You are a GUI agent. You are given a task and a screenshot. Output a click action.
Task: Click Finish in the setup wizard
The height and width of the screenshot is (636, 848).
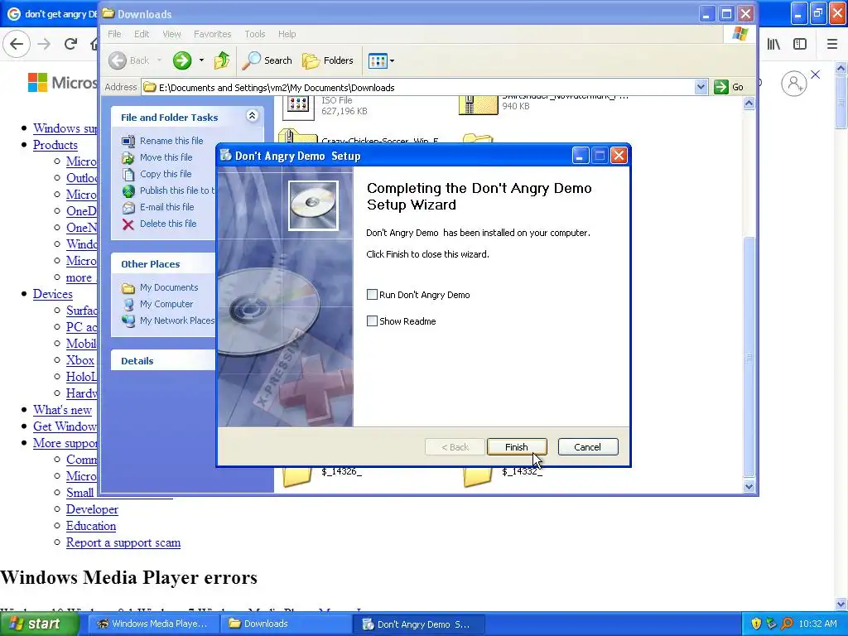click(517, 447)
